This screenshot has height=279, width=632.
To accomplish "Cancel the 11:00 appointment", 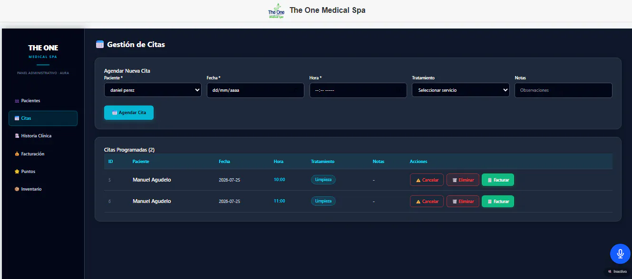I will point(427,202).
